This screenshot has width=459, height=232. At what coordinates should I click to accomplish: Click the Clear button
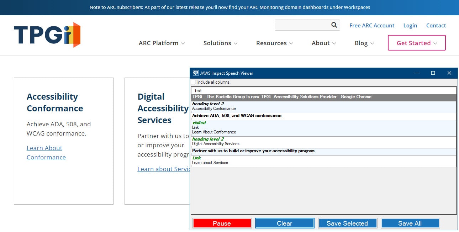(285, 223)
